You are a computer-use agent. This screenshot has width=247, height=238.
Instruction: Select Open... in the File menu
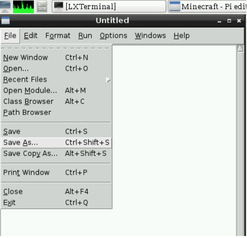(x=56, y=69)
